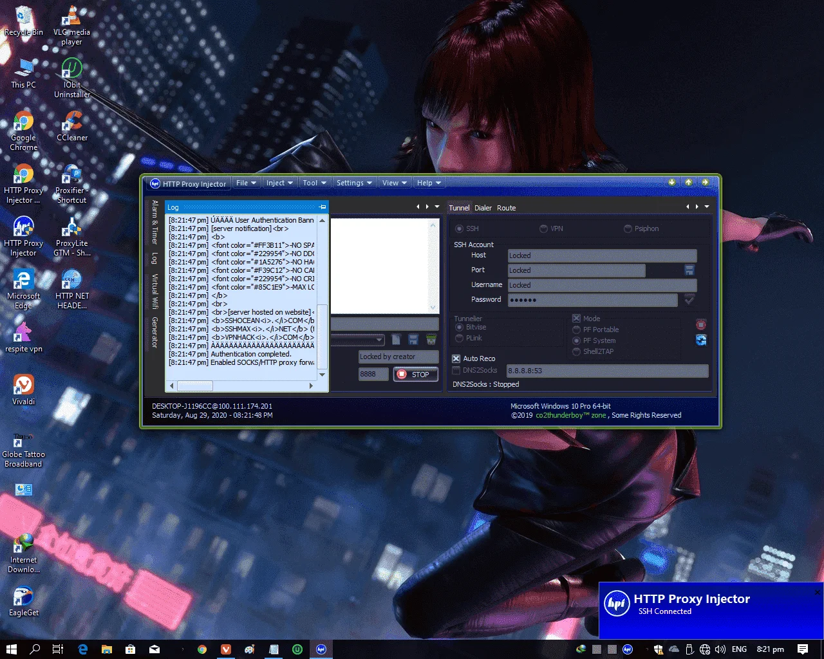
Task: Click the trash bin icon in the payload panel
Action: (x=431, y=339)
